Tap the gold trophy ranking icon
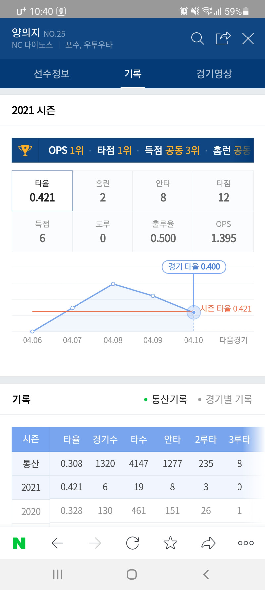The width and height of the screenshot is (265, 590). tap(25, 150)
